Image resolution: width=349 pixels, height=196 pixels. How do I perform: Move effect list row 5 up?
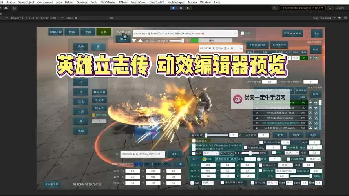[x=311, y=123]
